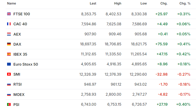This screenshot has height=108, width=196.
Task: Click the Swiss flag icon beside SMI
Action: click(x=9, y=74)
